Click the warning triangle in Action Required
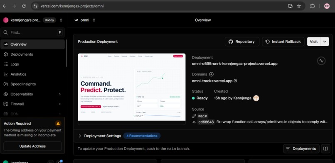This screenshot has width=335, height=163. tap(58, 123)
